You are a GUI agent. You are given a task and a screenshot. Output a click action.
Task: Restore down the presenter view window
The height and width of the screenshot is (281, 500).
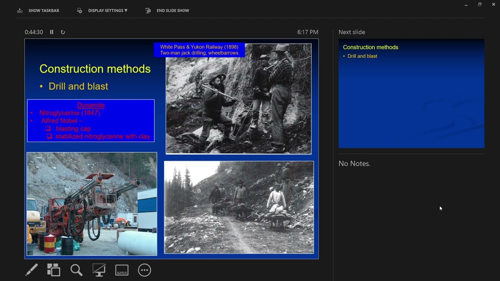point(480,5)
